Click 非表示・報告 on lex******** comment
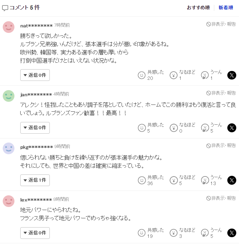The image size is (239, 244). 221,198
